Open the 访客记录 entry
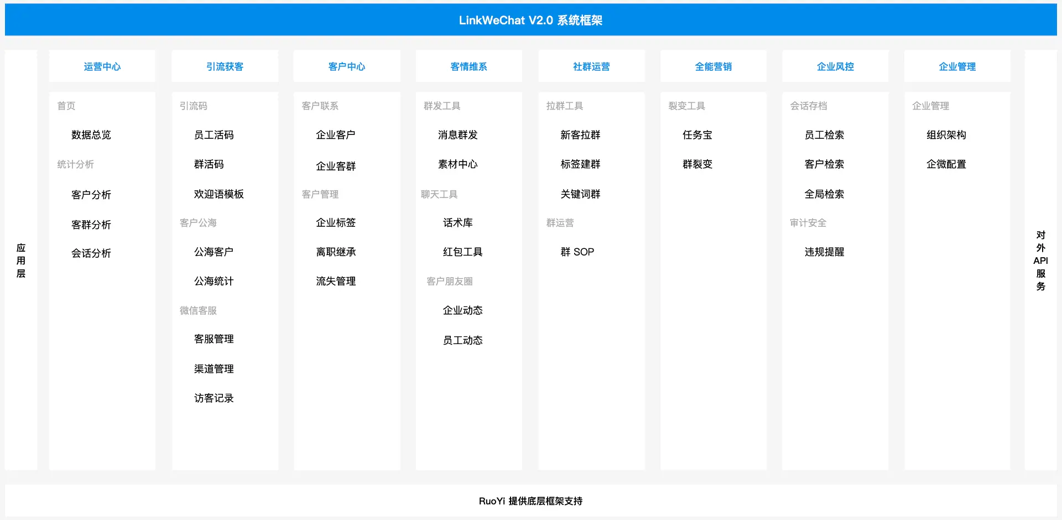 pos(214,398)
